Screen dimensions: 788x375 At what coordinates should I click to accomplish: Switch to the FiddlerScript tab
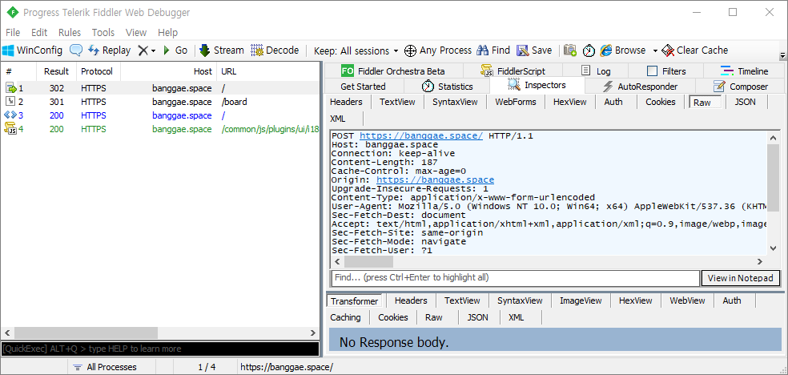513,71
